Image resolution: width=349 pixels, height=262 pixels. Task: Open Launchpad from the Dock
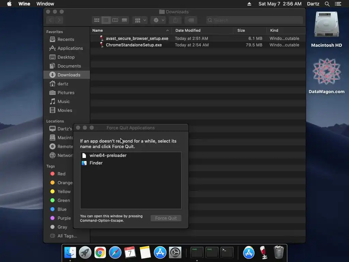85,253
